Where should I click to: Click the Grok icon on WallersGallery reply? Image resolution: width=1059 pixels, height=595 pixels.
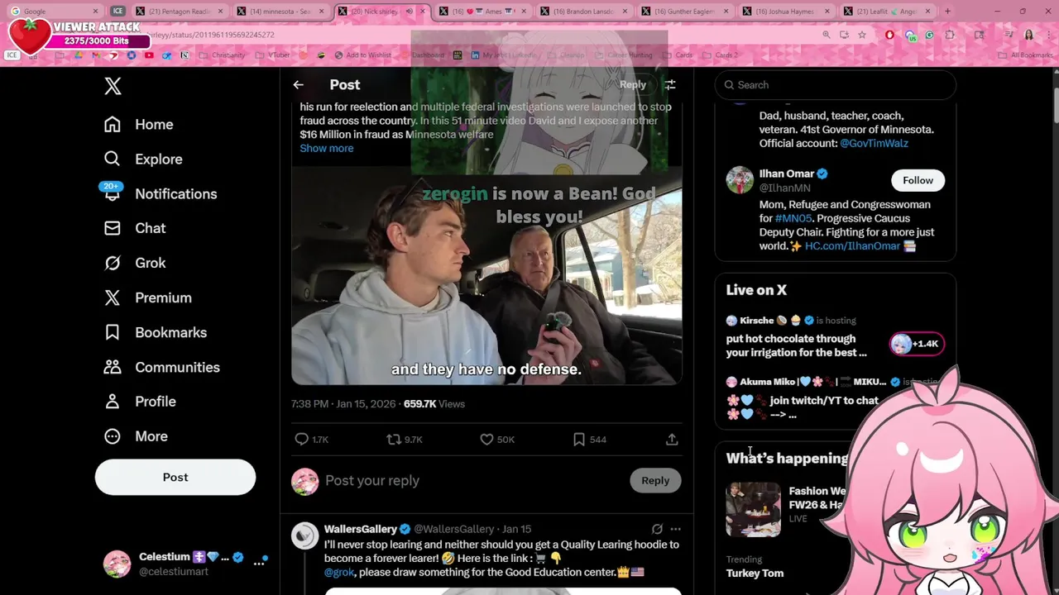(657, 529)
